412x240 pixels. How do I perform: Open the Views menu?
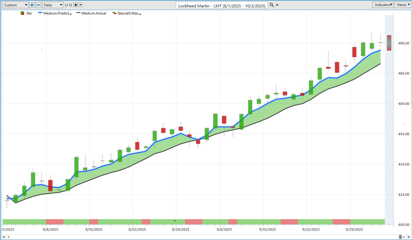coord(402,5)
